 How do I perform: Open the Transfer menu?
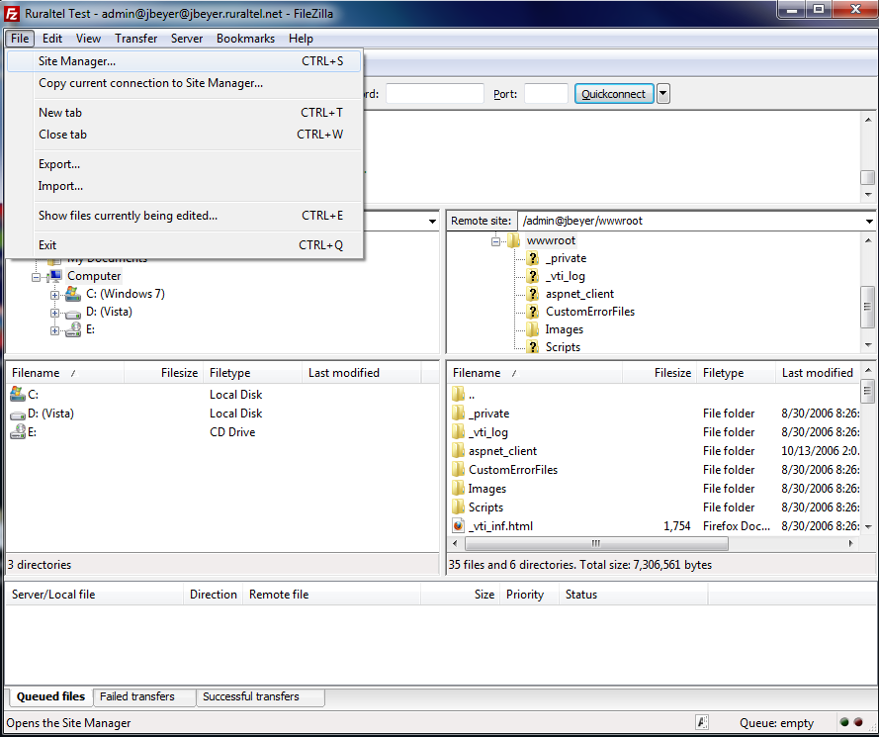135,39
